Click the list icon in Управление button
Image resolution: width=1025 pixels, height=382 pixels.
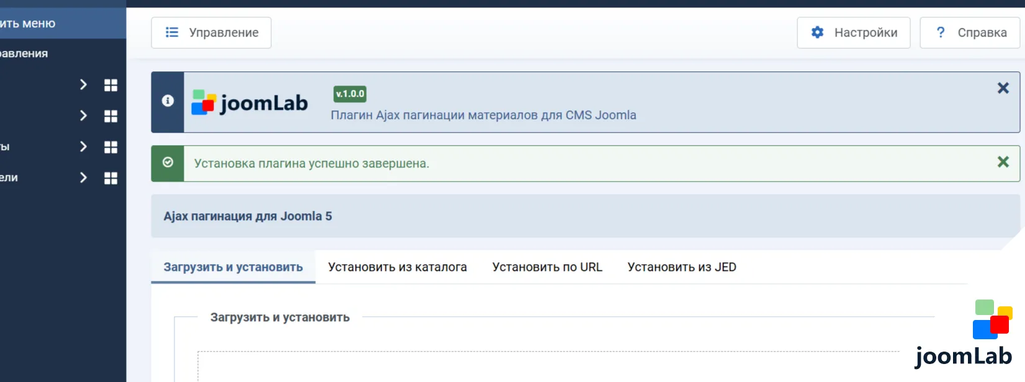[172, 32]
